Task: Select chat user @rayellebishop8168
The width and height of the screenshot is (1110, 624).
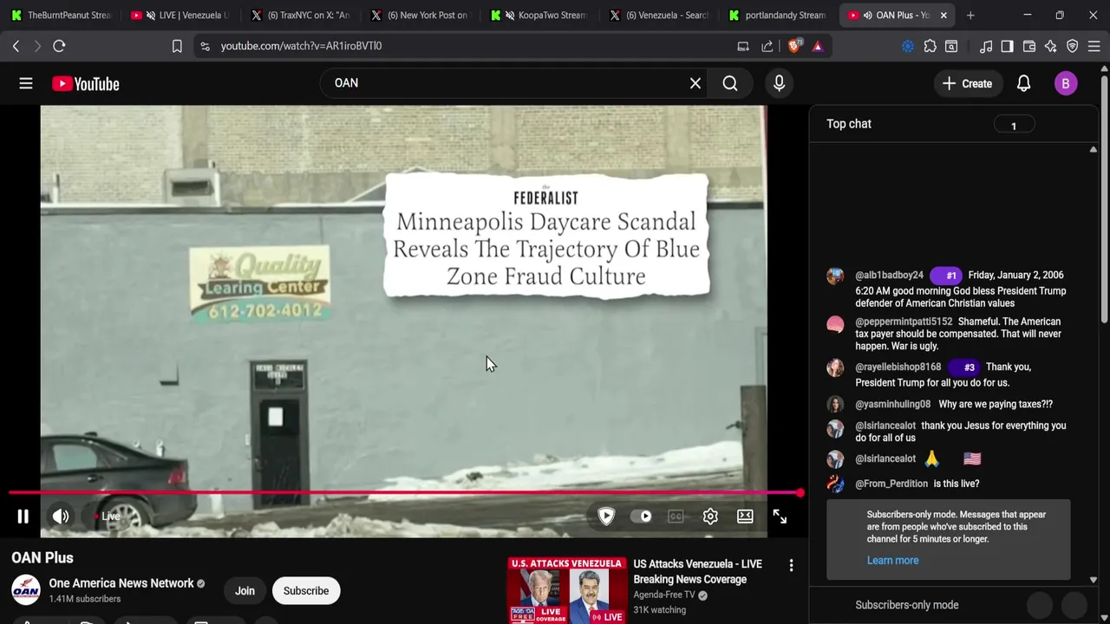Action: [898, 367]
